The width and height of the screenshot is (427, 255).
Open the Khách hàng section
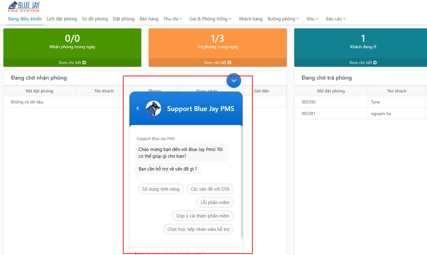tap(251, 19)
